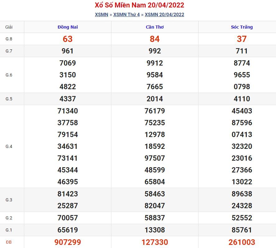Click G.4 number 13022

pos(242,182)
